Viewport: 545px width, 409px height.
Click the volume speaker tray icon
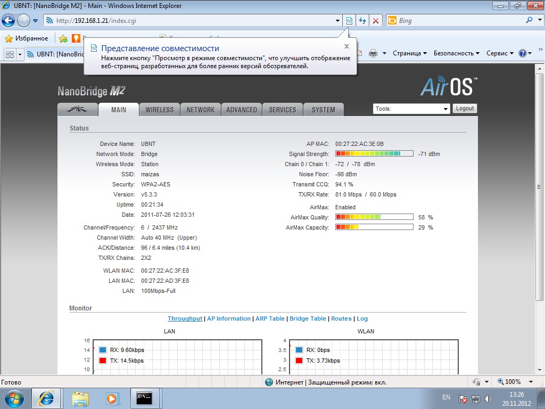pos(489,399)
